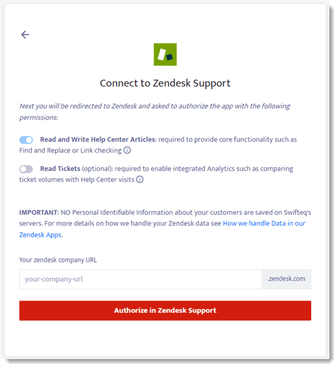Open info icon next to Link checking
This screenshot has width=334, height=365.
pos(127,151)
